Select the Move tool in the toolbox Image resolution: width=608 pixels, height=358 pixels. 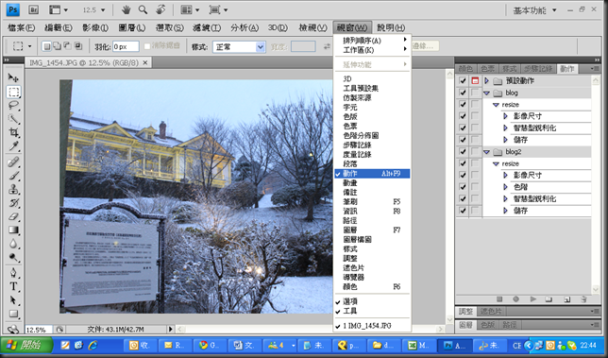pyautogui.click(x=13, y=77)
